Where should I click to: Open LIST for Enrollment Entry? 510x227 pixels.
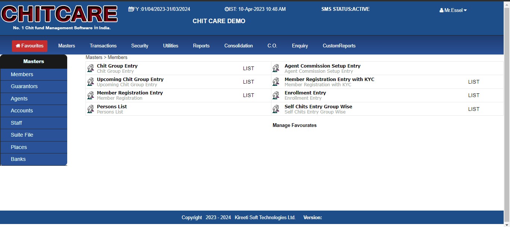point(473,96)
